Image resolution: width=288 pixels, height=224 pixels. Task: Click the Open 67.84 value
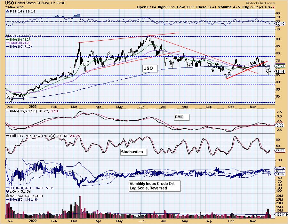146,7
